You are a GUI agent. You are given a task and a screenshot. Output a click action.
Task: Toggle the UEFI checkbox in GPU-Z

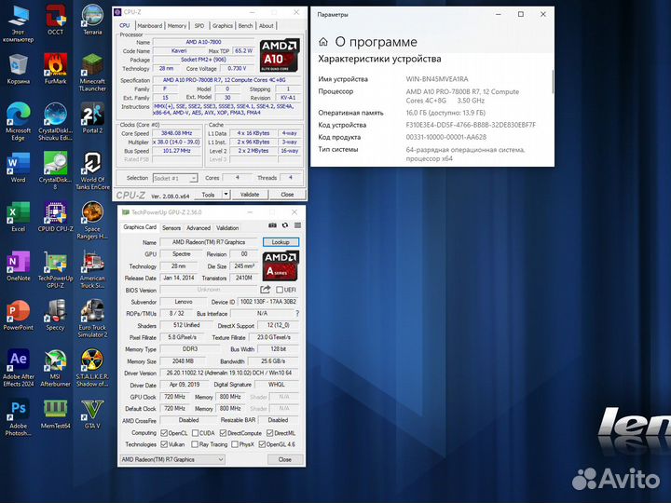click(x=280, y=290)
